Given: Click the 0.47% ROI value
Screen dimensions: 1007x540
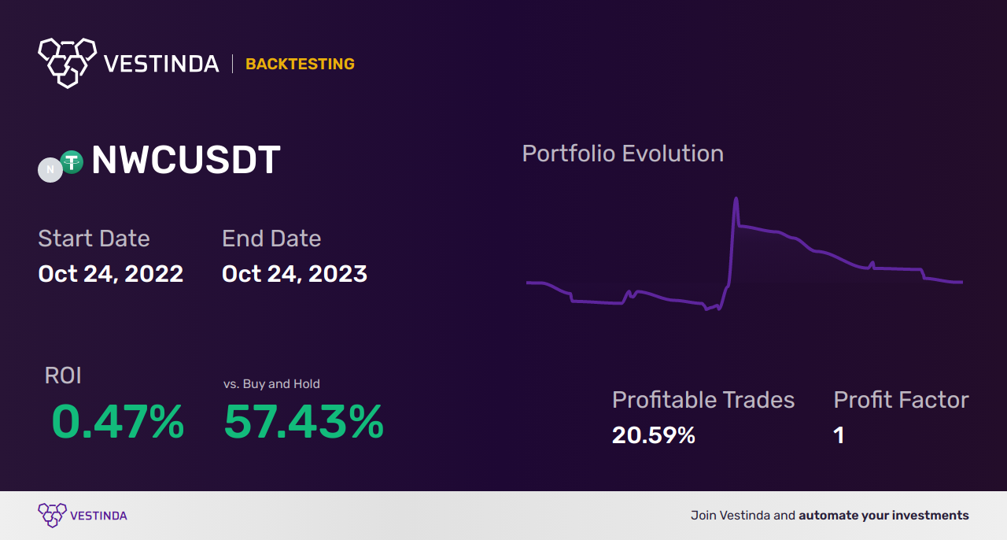Looking at the screenshot, I should pyautogui.click(x=118, y=422).
